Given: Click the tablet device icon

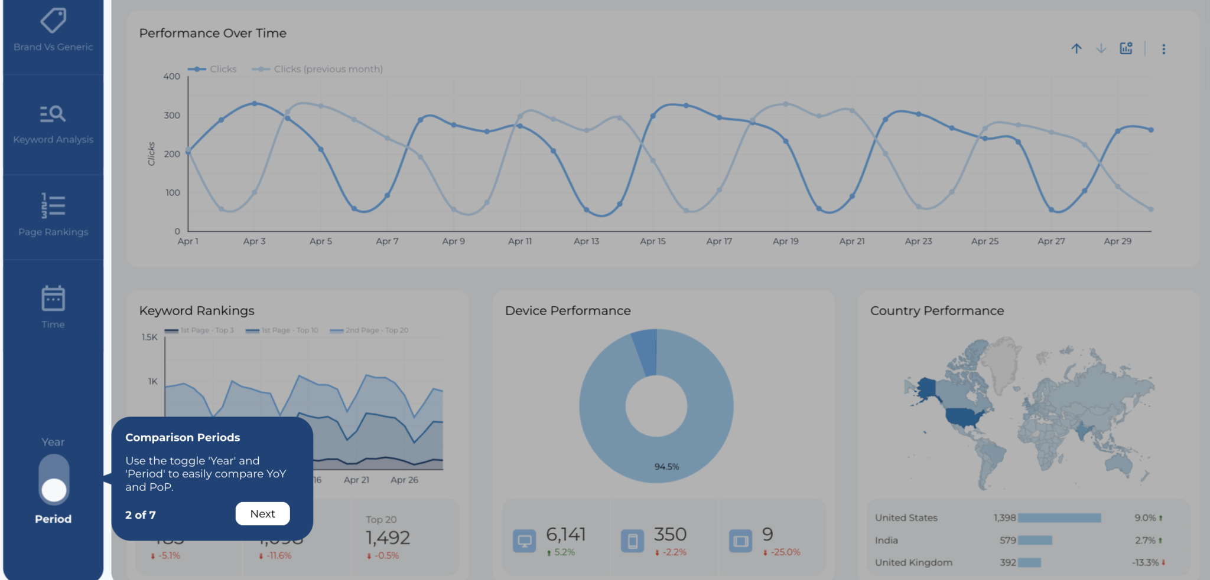Looking at the screenshot, I should pyautogui.click(x=740, y=540).
